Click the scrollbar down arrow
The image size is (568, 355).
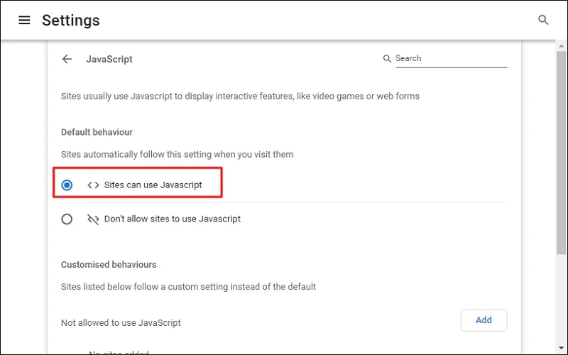[561, 348]
